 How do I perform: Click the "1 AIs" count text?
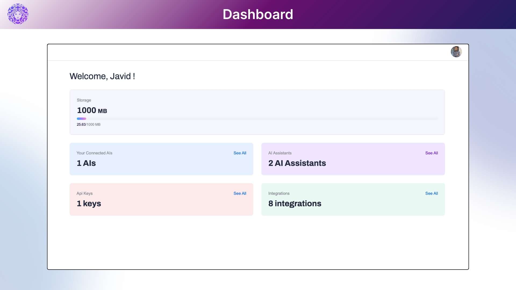[x=86, y=163]
